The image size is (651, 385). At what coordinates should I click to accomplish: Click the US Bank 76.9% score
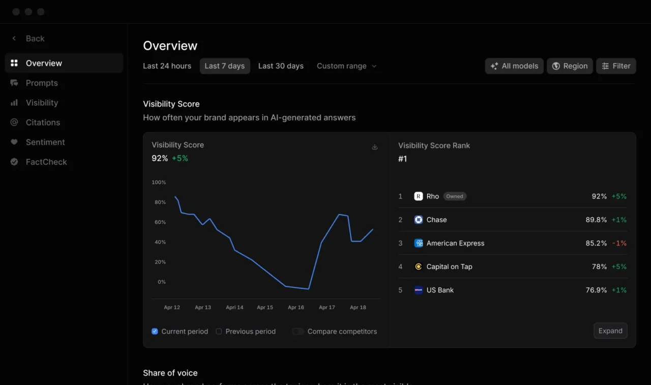pyautogui.click(x=596, y=290)
